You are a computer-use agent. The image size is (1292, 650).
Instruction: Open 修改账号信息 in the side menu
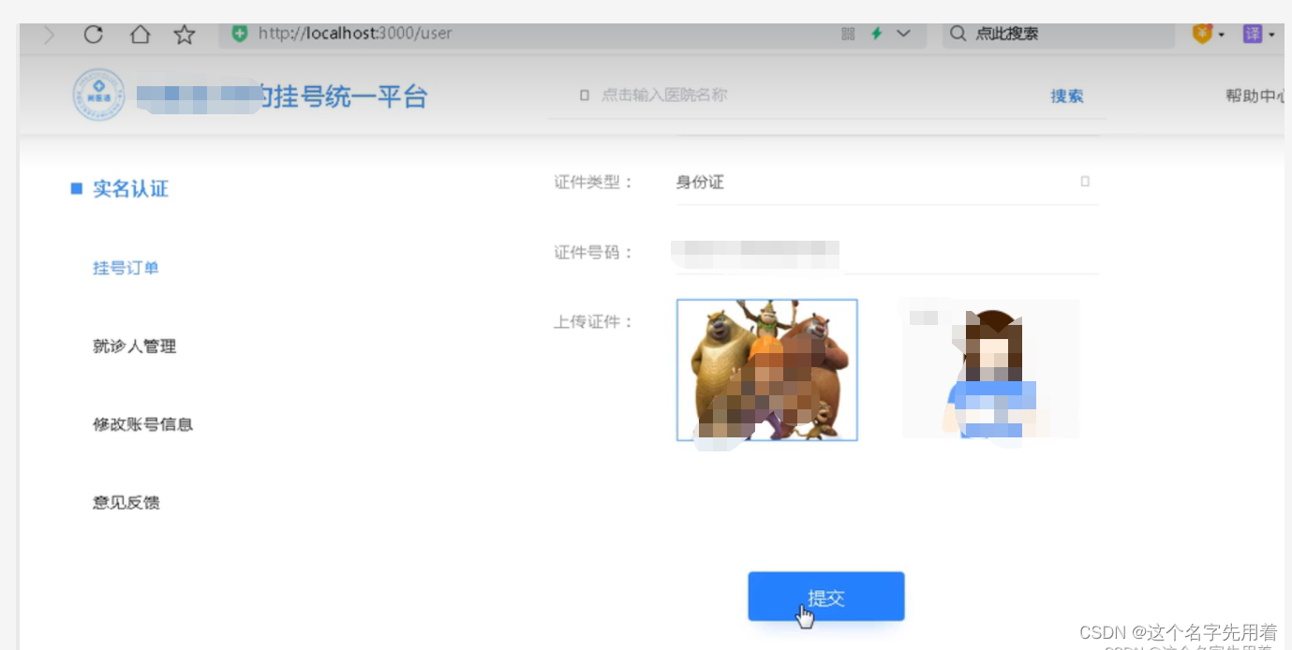click(x=142, y=424)
